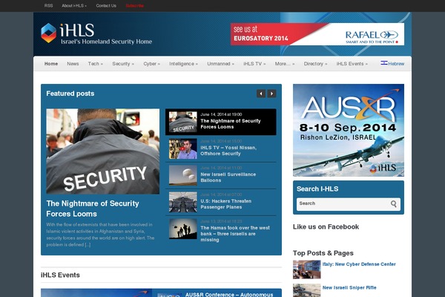Go to next featured post arrow
445x297 pixels.
[271, 94]
